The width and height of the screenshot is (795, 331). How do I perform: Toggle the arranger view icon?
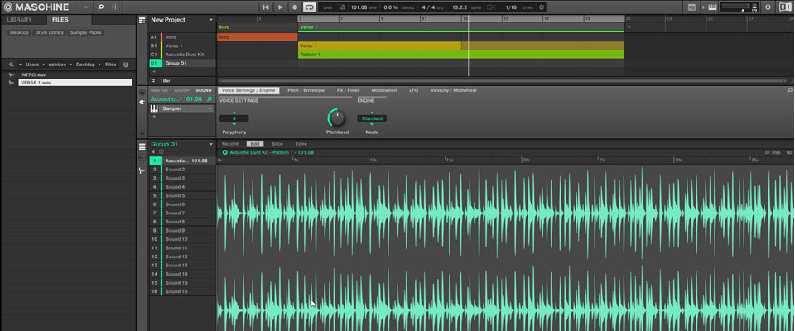(x=142, y=20)
